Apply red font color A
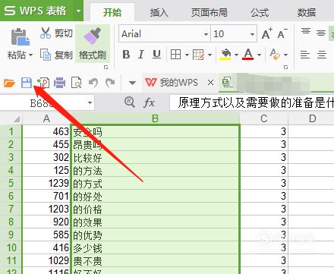Image resolution: width=334 pixels, height=274 pixels. click(x=248, y=54)
